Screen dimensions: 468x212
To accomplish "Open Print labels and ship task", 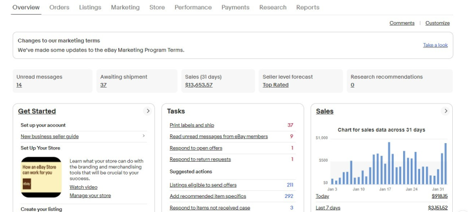I will [192, 125].
